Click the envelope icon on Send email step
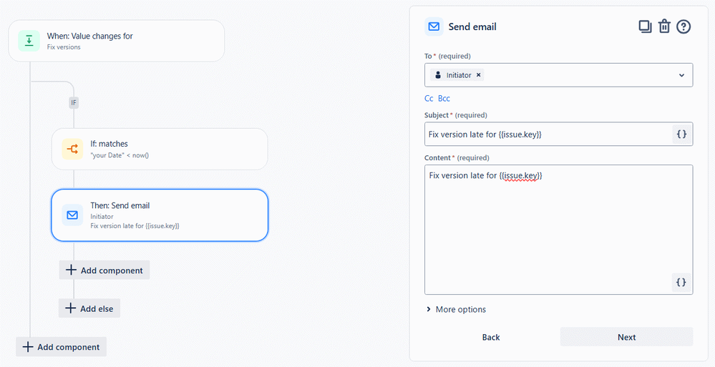This screenshot has height=367, width=715. pos(72,215)
